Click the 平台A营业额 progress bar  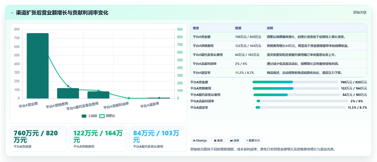pos(295,82)
